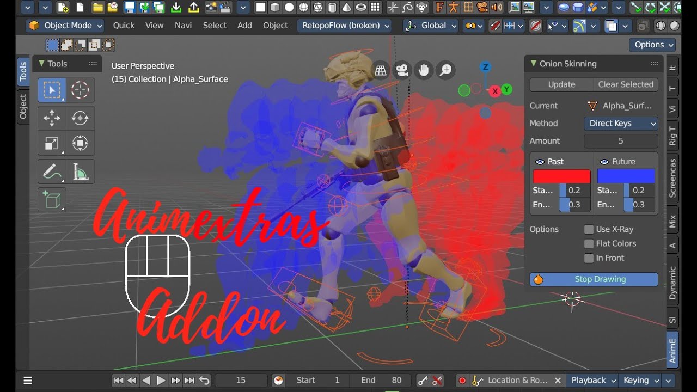The image size is (697, 392).
Task: Export using the yellow upload arrow icon
Action: (193, 7)
